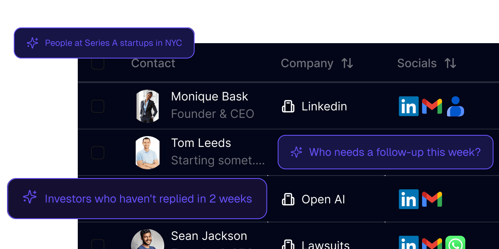Image resolution: width=499 pixels, height=249 pixels.
Task: Open Monique Bask's LinkedIn profile icon
Action: click(x=408, y=106)
